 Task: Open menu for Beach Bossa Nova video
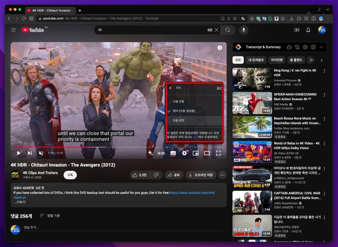pyautogui.click(x=324, y=119)
